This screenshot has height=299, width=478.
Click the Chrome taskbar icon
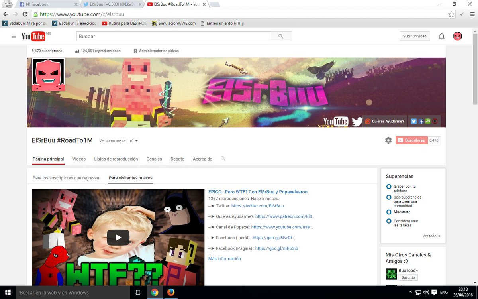point(155,292)
